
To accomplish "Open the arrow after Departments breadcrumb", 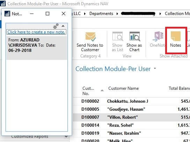I will coord(117,14).
